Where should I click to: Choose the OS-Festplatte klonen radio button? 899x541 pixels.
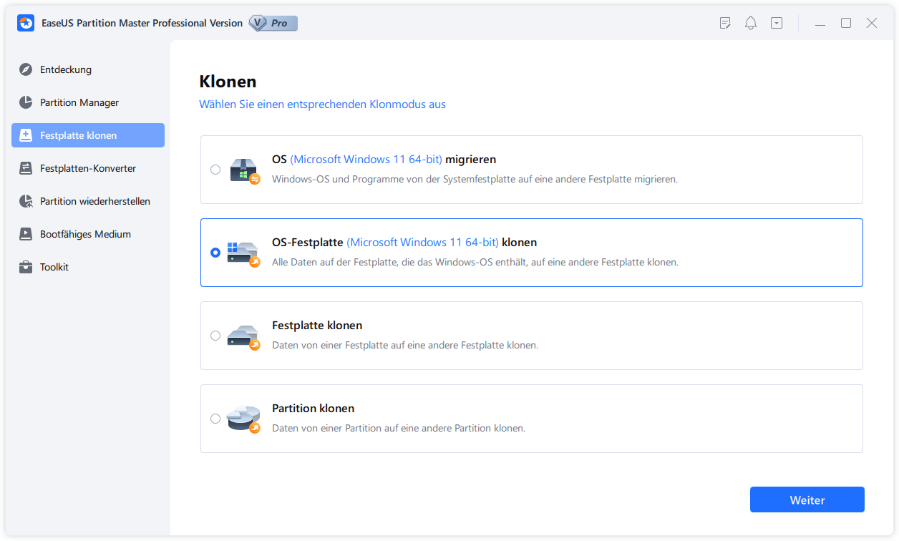click(215, 253)
